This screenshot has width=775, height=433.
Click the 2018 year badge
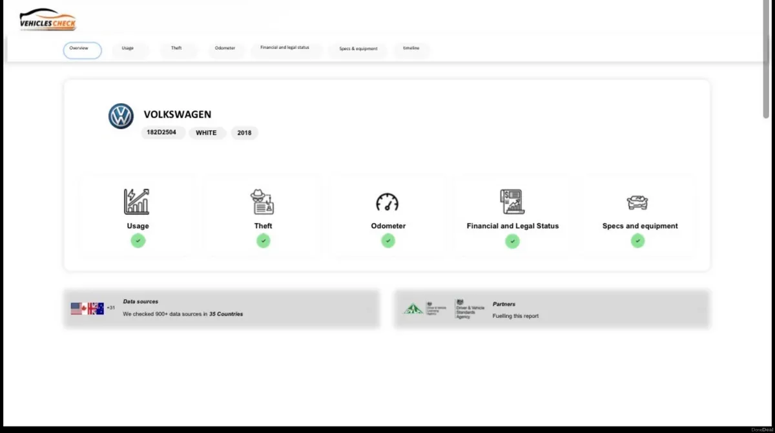(244, 132)
